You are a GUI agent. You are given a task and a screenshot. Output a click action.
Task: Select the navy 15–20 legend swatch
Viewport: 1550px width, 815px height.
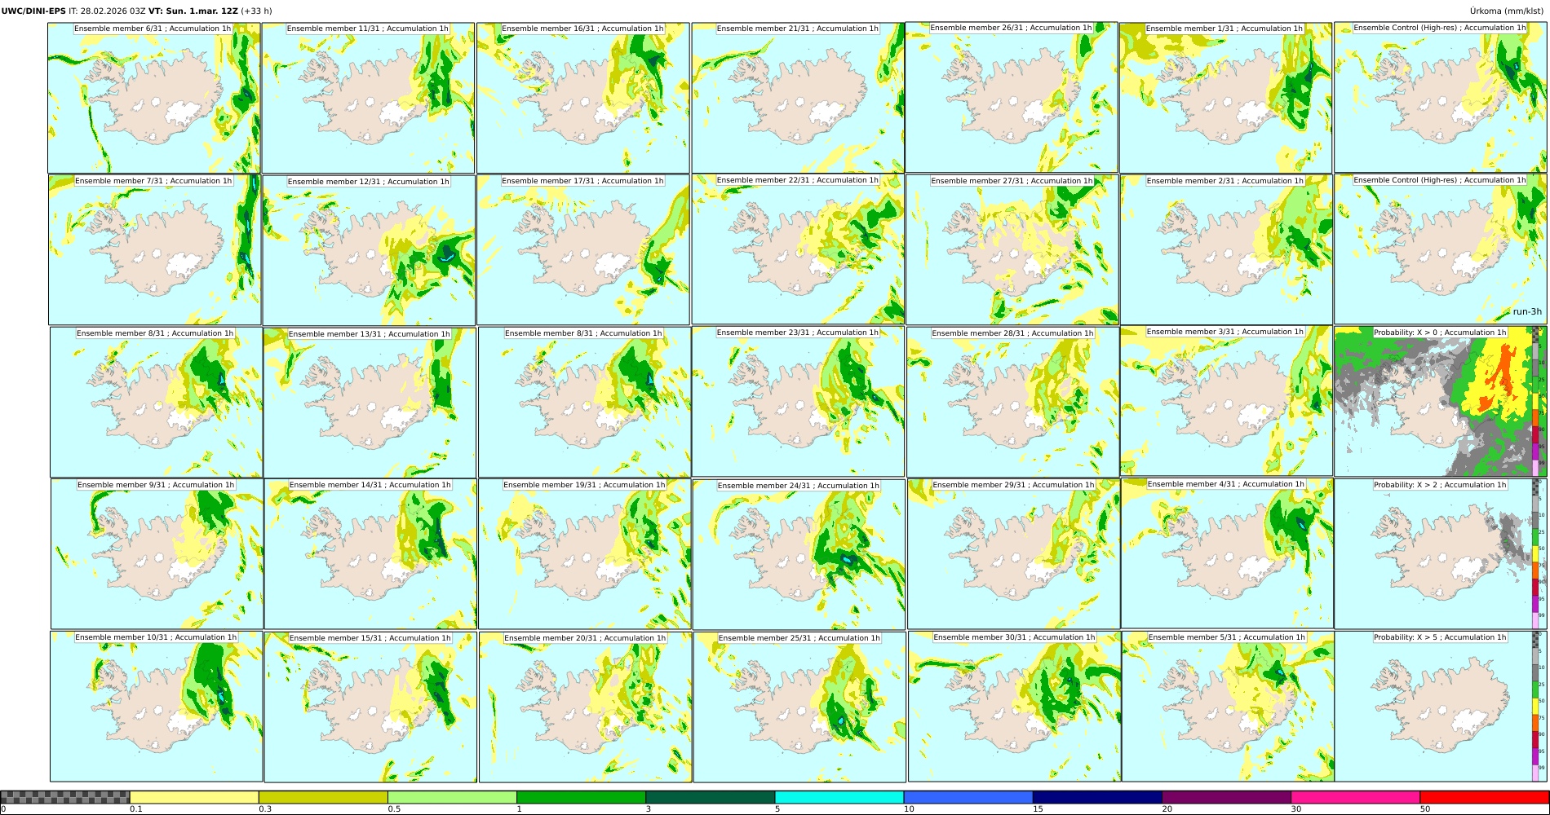(x=1097, y=797)
